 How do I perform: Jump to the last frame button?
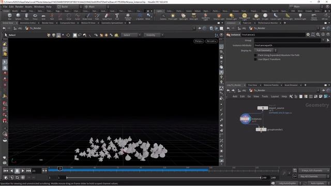click(28, 171)
